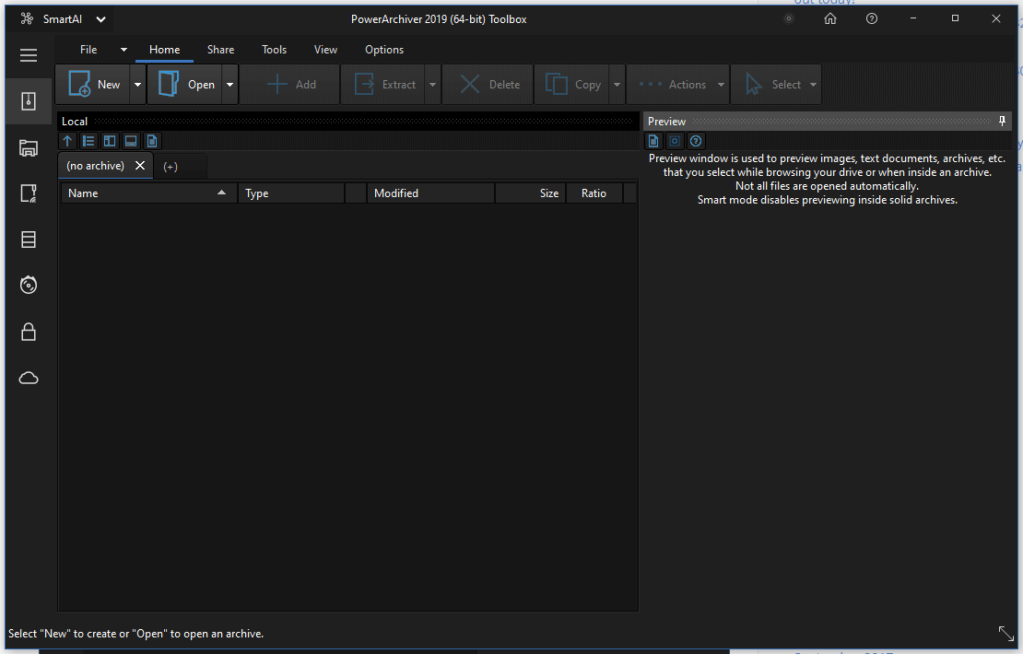This screenshot has width=1023, height=654.
Task: Expand the New button dropdown arrow
Action: click(137, 84)
